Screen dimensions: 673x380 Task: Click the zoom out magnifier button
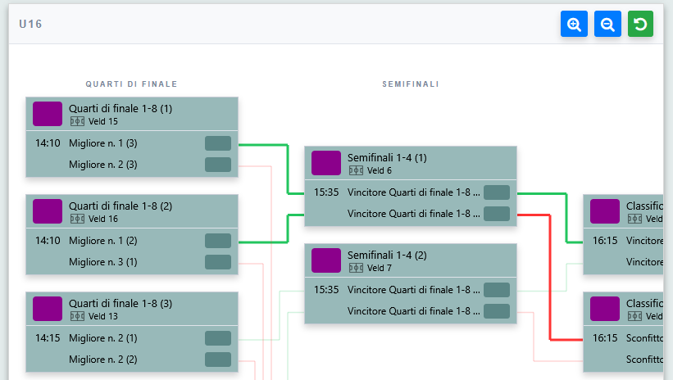pos(607,24)
